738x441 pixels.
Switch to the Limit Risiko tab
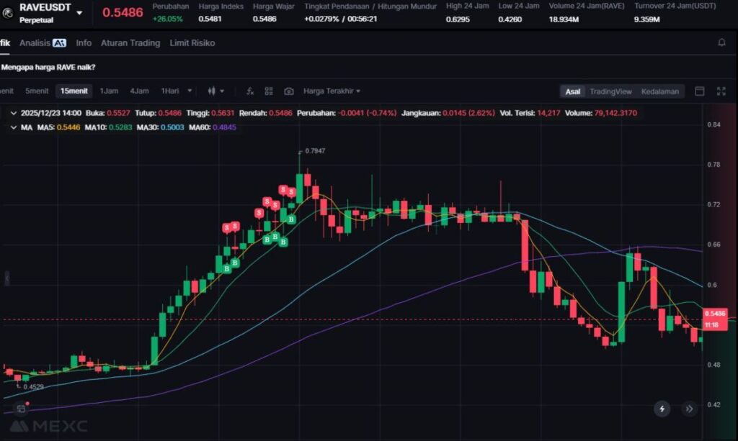[192, 42]
